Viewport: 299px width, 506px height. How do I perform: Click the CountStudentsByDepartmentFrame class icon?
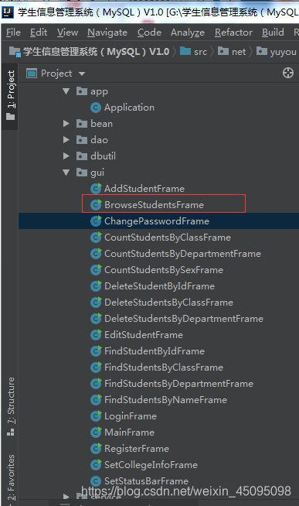[96, 254]
